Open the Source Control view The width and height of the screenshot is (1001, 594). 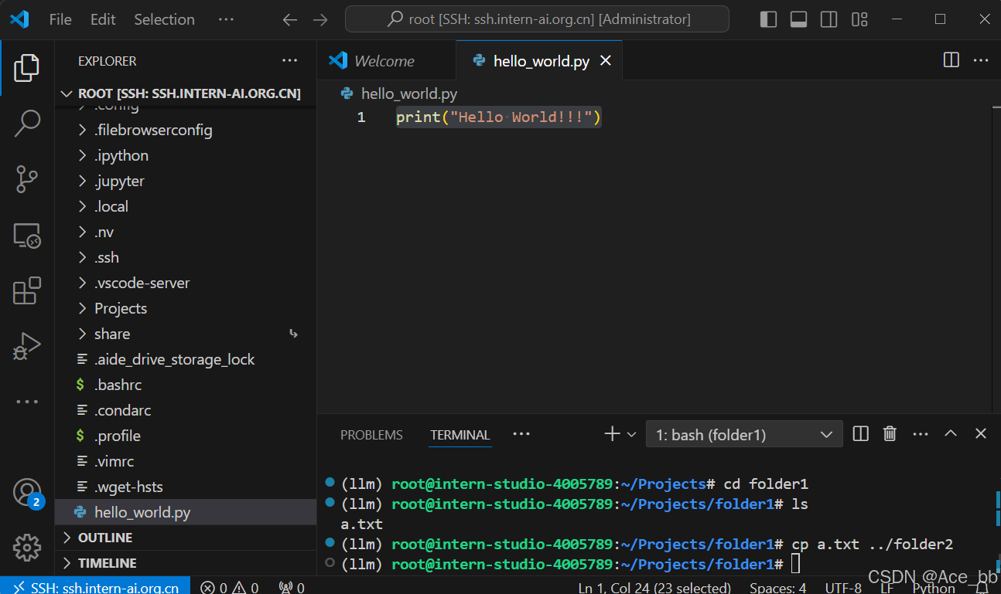pos(27,179)
